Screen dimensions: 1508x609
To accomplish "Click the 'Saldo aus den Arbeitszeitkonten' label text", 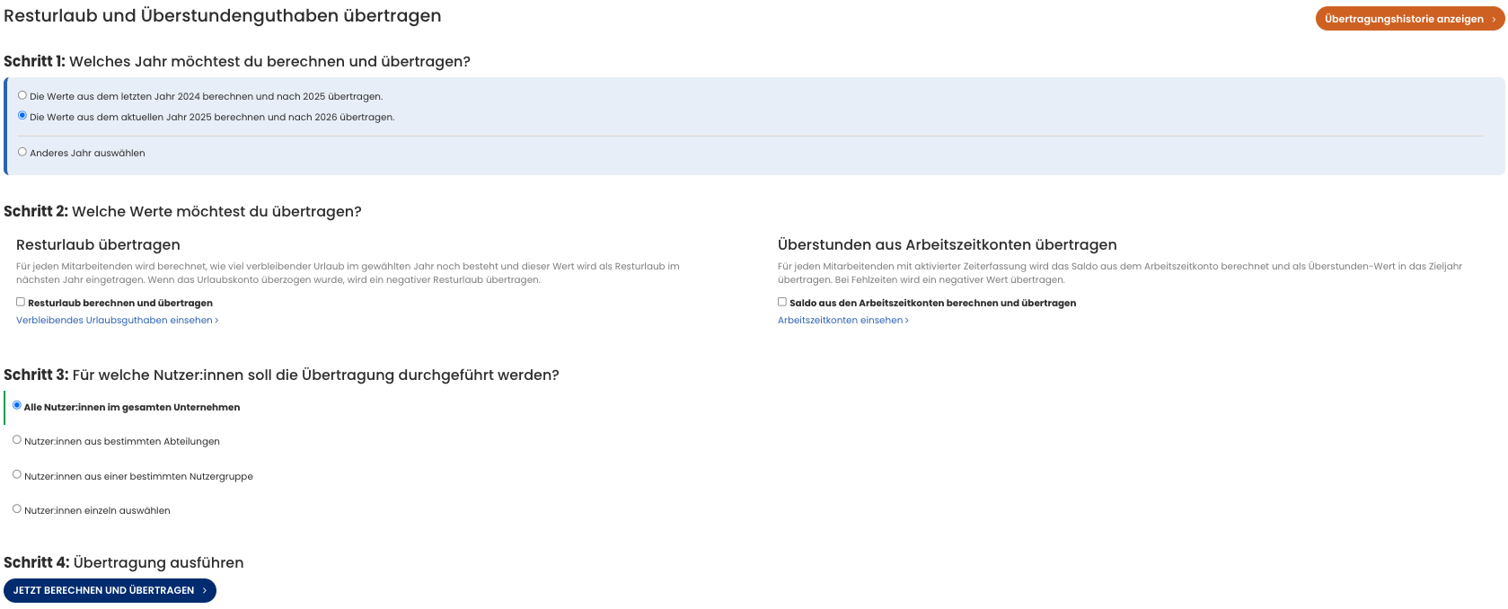I will [932, 304].
